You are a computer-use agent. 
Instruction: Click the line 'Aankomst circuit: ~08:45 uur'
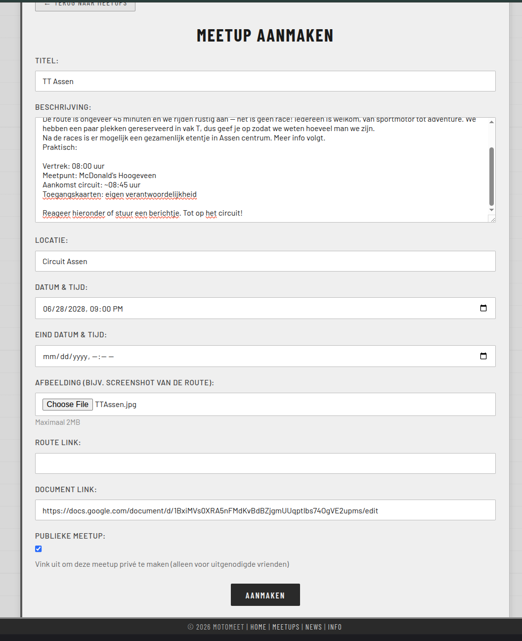click(x=91, y=185)
